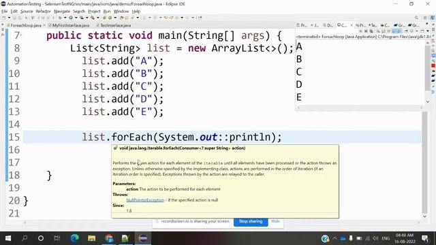This screenshot has height=245, width=436.
Task: Click the Hide link in sharing bar
Action: click(x=275, y=221)
